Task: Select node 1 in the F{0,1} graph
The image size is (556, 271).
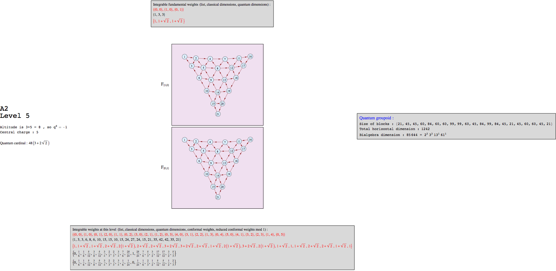Action: click(185, 140)
